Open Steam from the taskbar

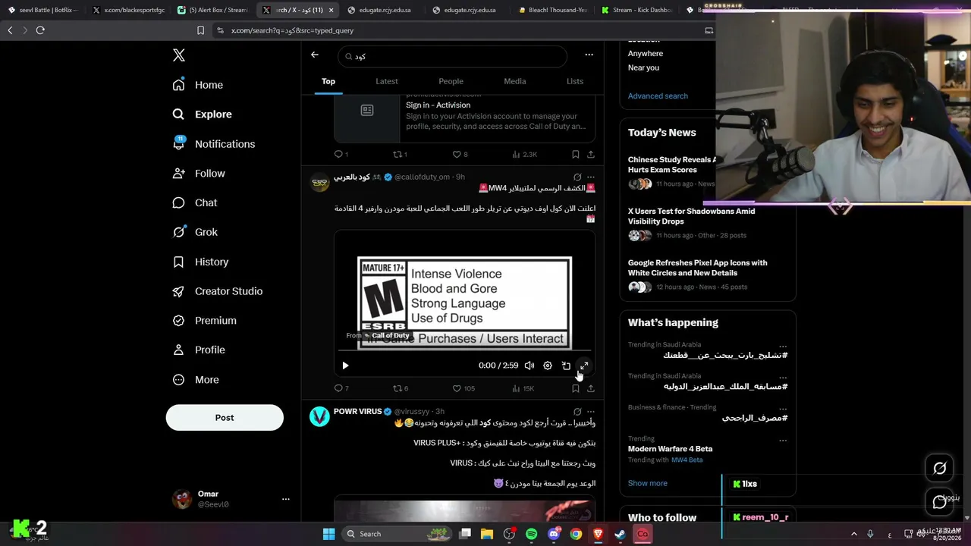[x=620, y=534]
